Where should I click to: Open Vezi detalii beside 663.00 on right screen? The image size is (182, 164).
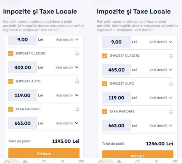coord(161,126)
